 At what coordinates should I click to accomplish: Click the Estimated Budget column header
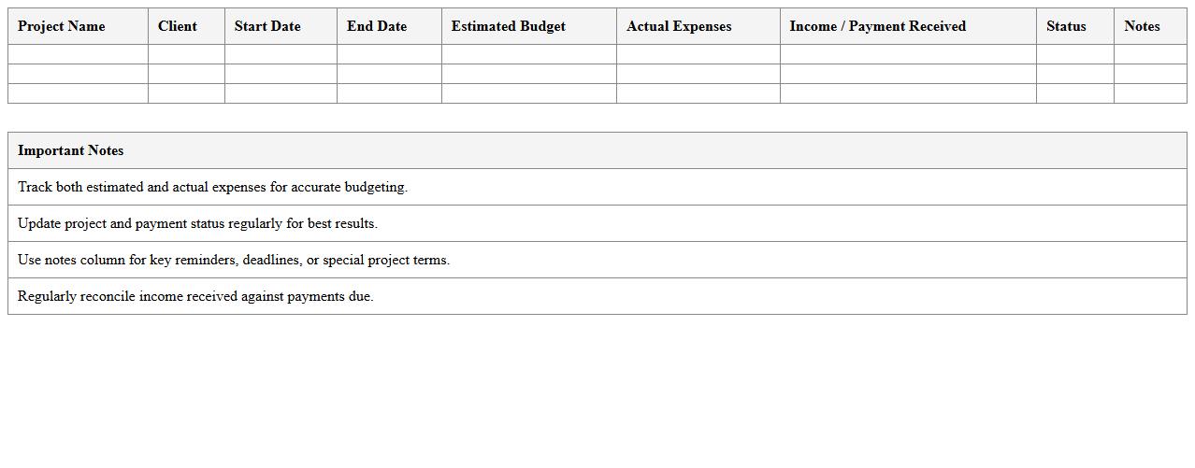coord(509,26)
